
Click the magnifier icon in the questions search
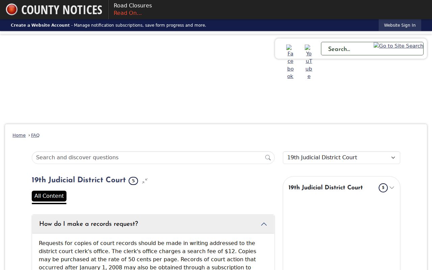coord(268,158)
